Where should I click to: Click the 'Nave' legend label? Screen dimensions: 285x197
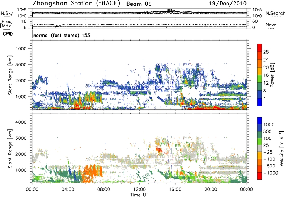tap(271, 25)
